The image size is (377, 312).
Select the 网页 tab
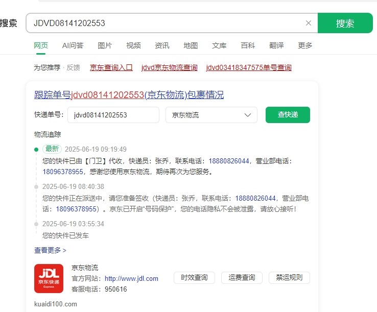[41, 45]
